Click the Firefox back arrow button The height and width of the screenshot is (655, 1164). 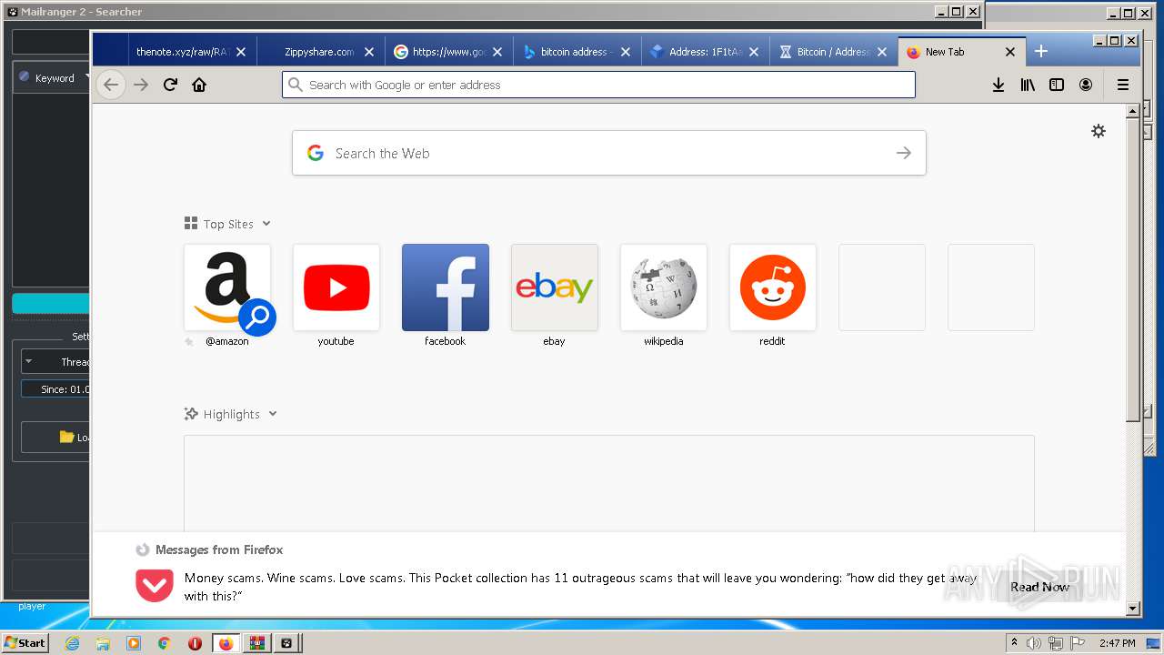tap(111, 85)
